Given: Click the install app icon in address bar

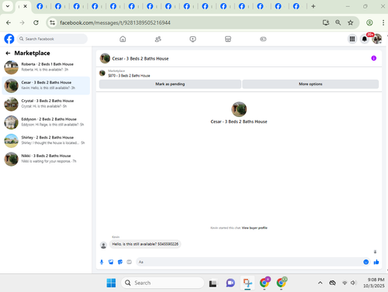Looking at the screenshot, I should [326, 22].
